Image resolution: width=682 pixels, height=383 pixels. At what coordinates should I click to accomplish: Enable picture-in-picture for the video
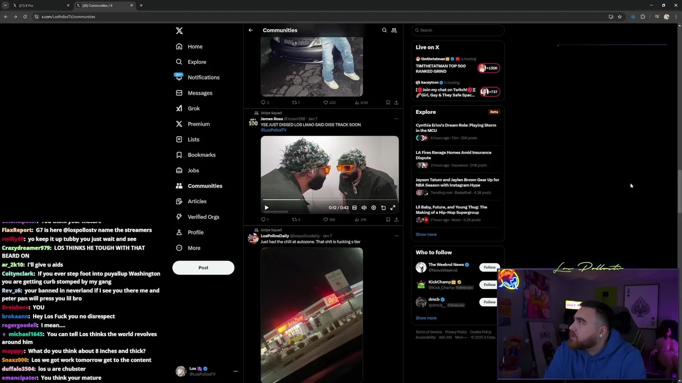(x=383, y=208)
